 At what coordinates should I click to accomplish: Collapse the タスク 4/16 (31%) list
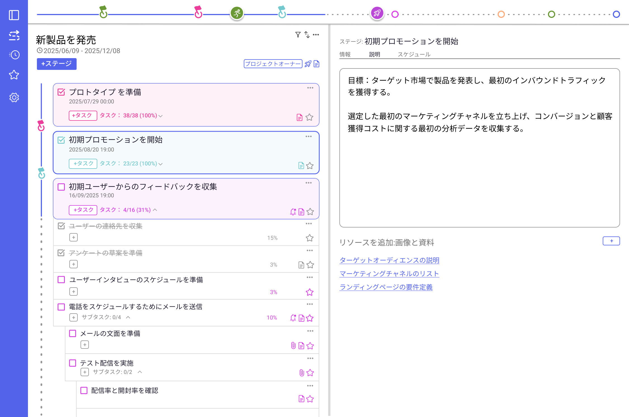click(x=155, y=210)
